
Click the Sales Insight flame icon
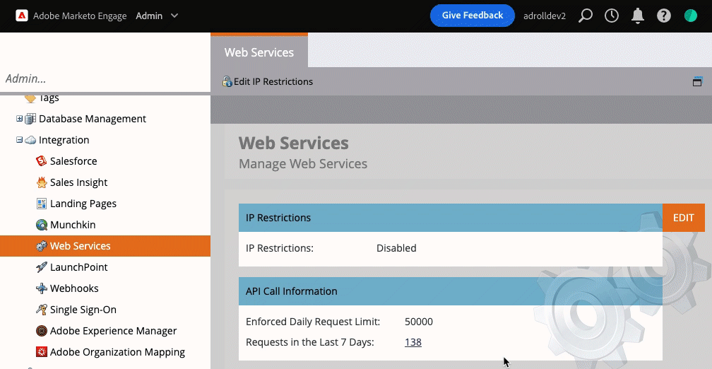41,182
